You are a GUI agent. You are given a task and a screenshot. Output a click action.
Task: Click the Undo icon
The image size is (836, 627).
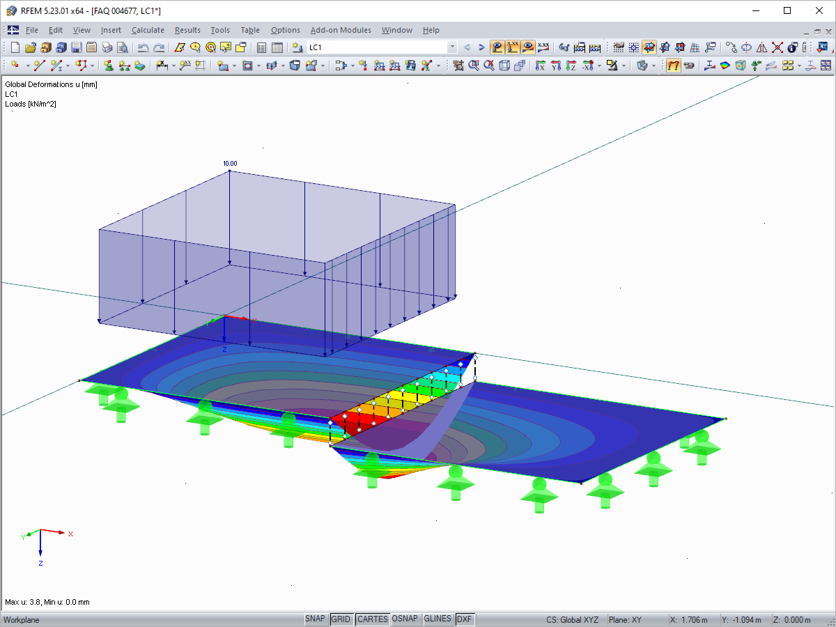coord(141,47)
